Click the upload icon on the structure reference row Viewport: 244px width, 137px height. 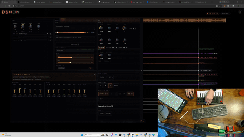tap(51, 40)
